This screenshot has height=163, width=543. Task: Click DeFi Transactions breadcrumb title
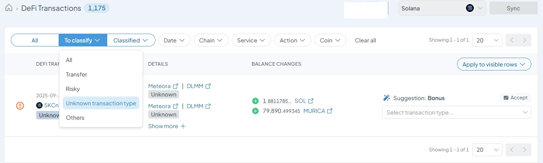click(x=51, y=8)
